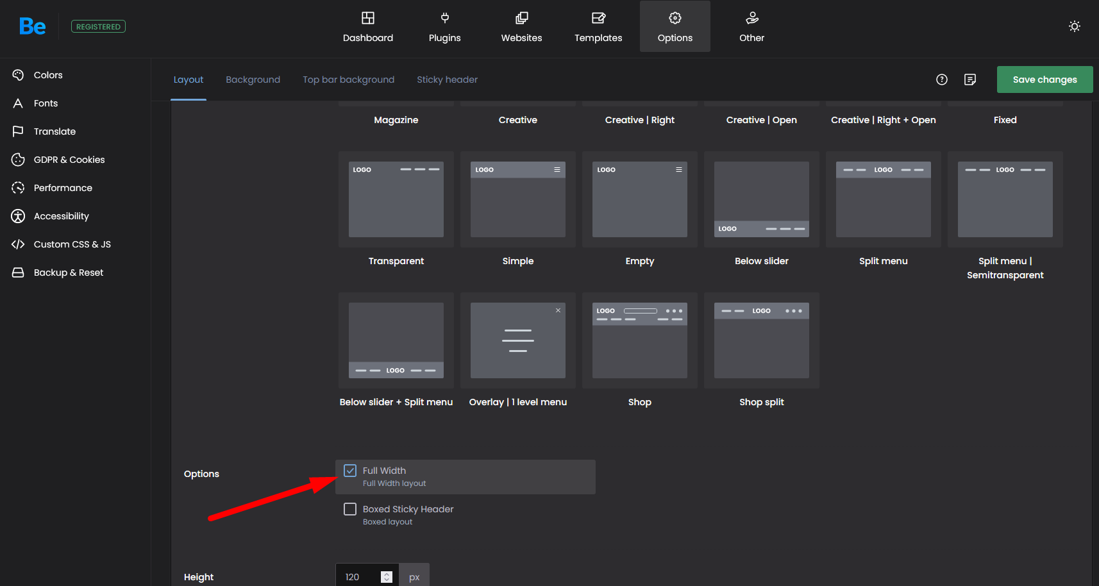Open the Dashboard section
Viewport: 1099px width, 586px height.
coord(368,27)
